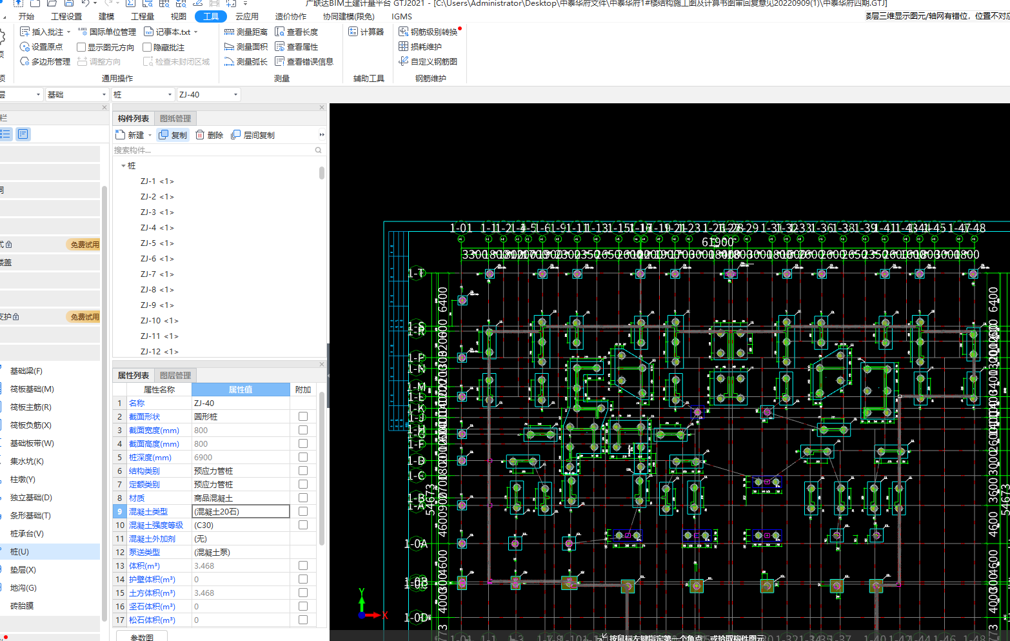Open 记事本.txt notepad tool
This screenshot has width=1010, height=641.
click(x=167, y=32)
